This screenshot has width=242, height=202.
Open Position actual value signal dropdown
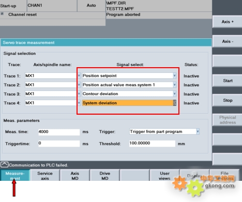coord(174,85)
